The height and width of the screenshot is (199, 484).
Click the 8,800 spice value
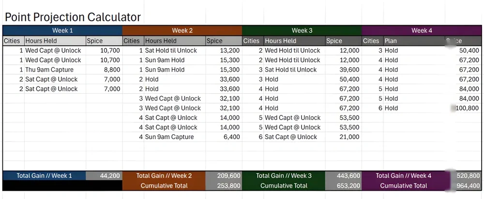112,70
